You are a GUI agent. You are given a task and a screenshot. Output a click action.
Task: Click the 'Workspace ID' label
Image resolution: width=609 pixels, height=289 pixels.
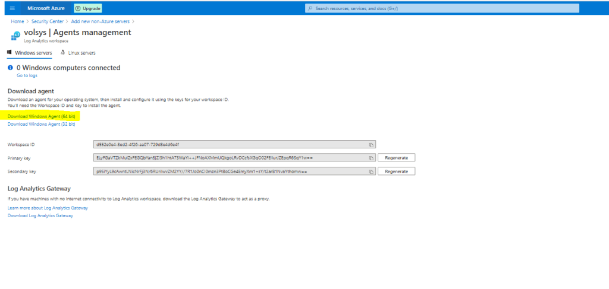pos(21,145)
